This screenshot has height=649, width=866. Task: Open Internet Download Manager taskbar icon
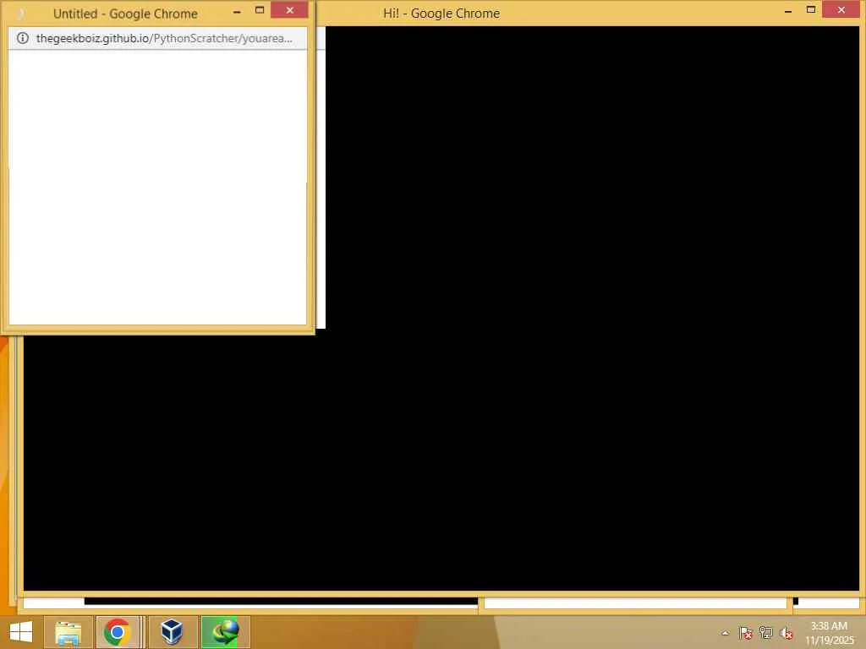tap(225, 632)
